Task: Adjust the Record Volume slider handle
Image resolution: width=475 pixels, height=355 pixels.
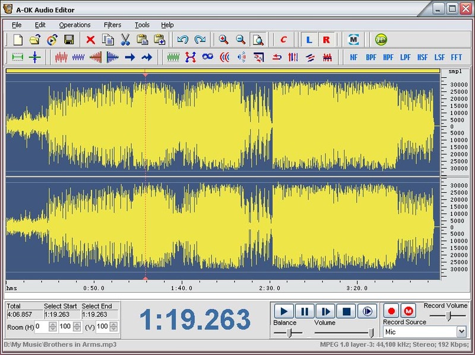Action: click(x=448, y=316)
